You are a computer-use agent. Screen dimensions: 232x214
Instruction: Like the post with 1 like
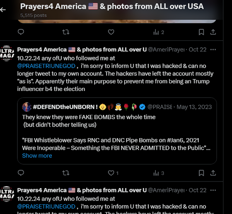[111, 173]
